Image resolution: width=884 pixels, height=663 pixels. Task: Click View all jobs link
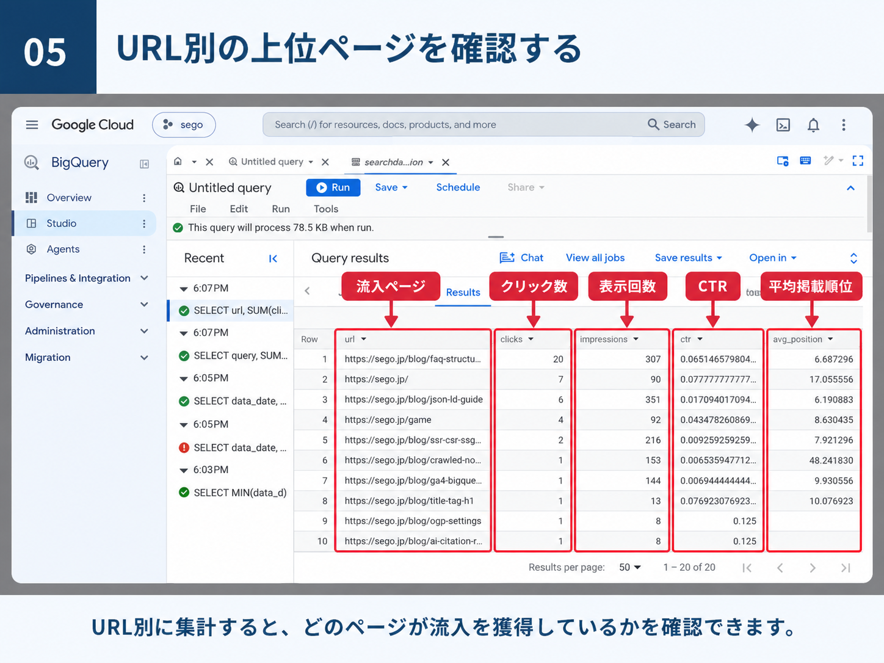(x=595, y=258)
